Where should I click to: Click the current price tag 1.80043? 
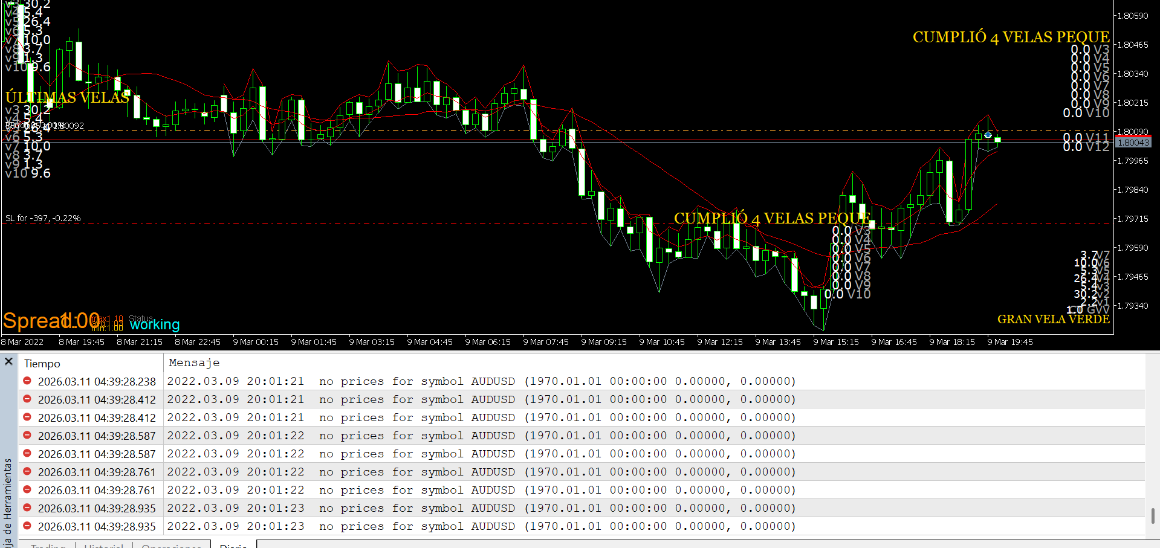pyautogui.click(x=1133, y=143)
